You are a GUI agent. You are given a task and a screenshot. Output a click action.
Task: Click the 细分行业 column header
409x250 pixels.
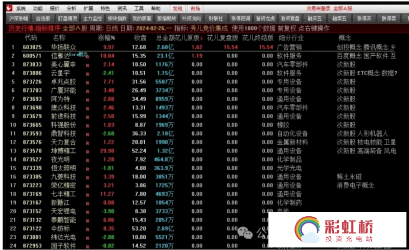[291, 38]
